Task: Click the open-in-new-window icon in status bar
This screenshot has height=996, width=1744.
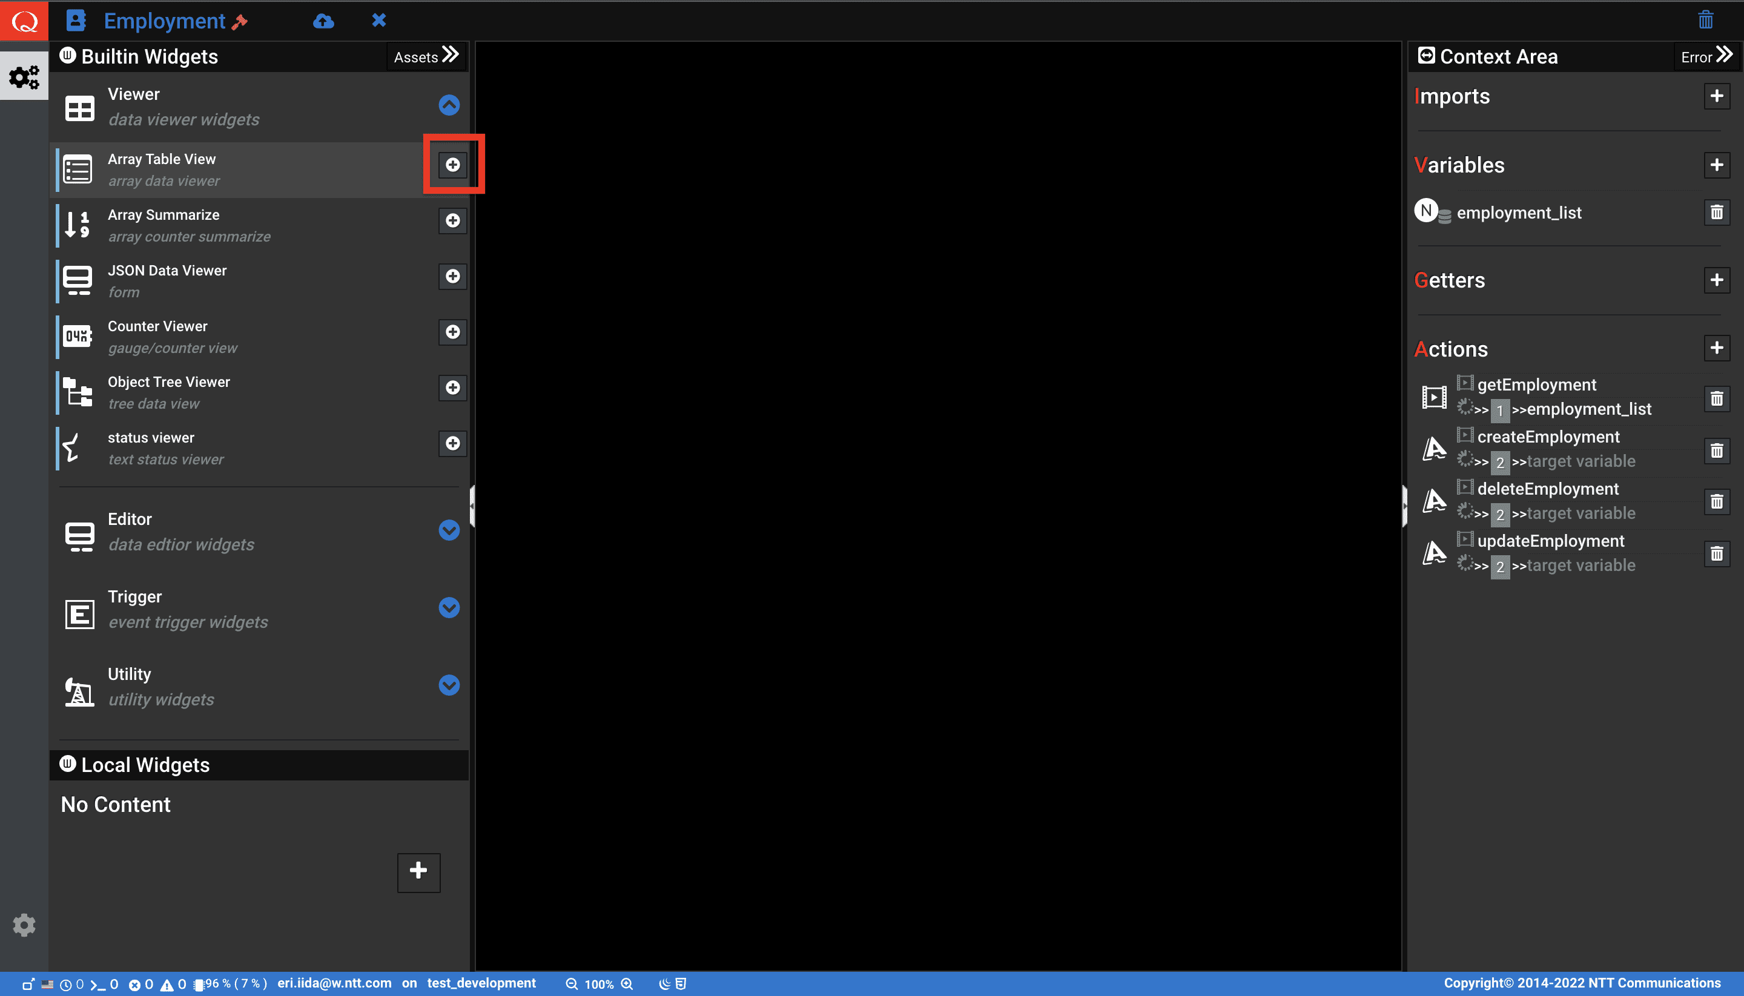Action: tap(28, 984)
